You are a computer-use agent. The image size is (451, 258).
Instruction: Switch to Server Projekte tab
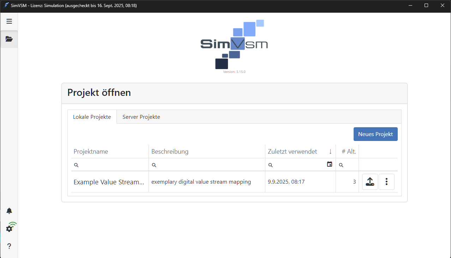point(141,117)
